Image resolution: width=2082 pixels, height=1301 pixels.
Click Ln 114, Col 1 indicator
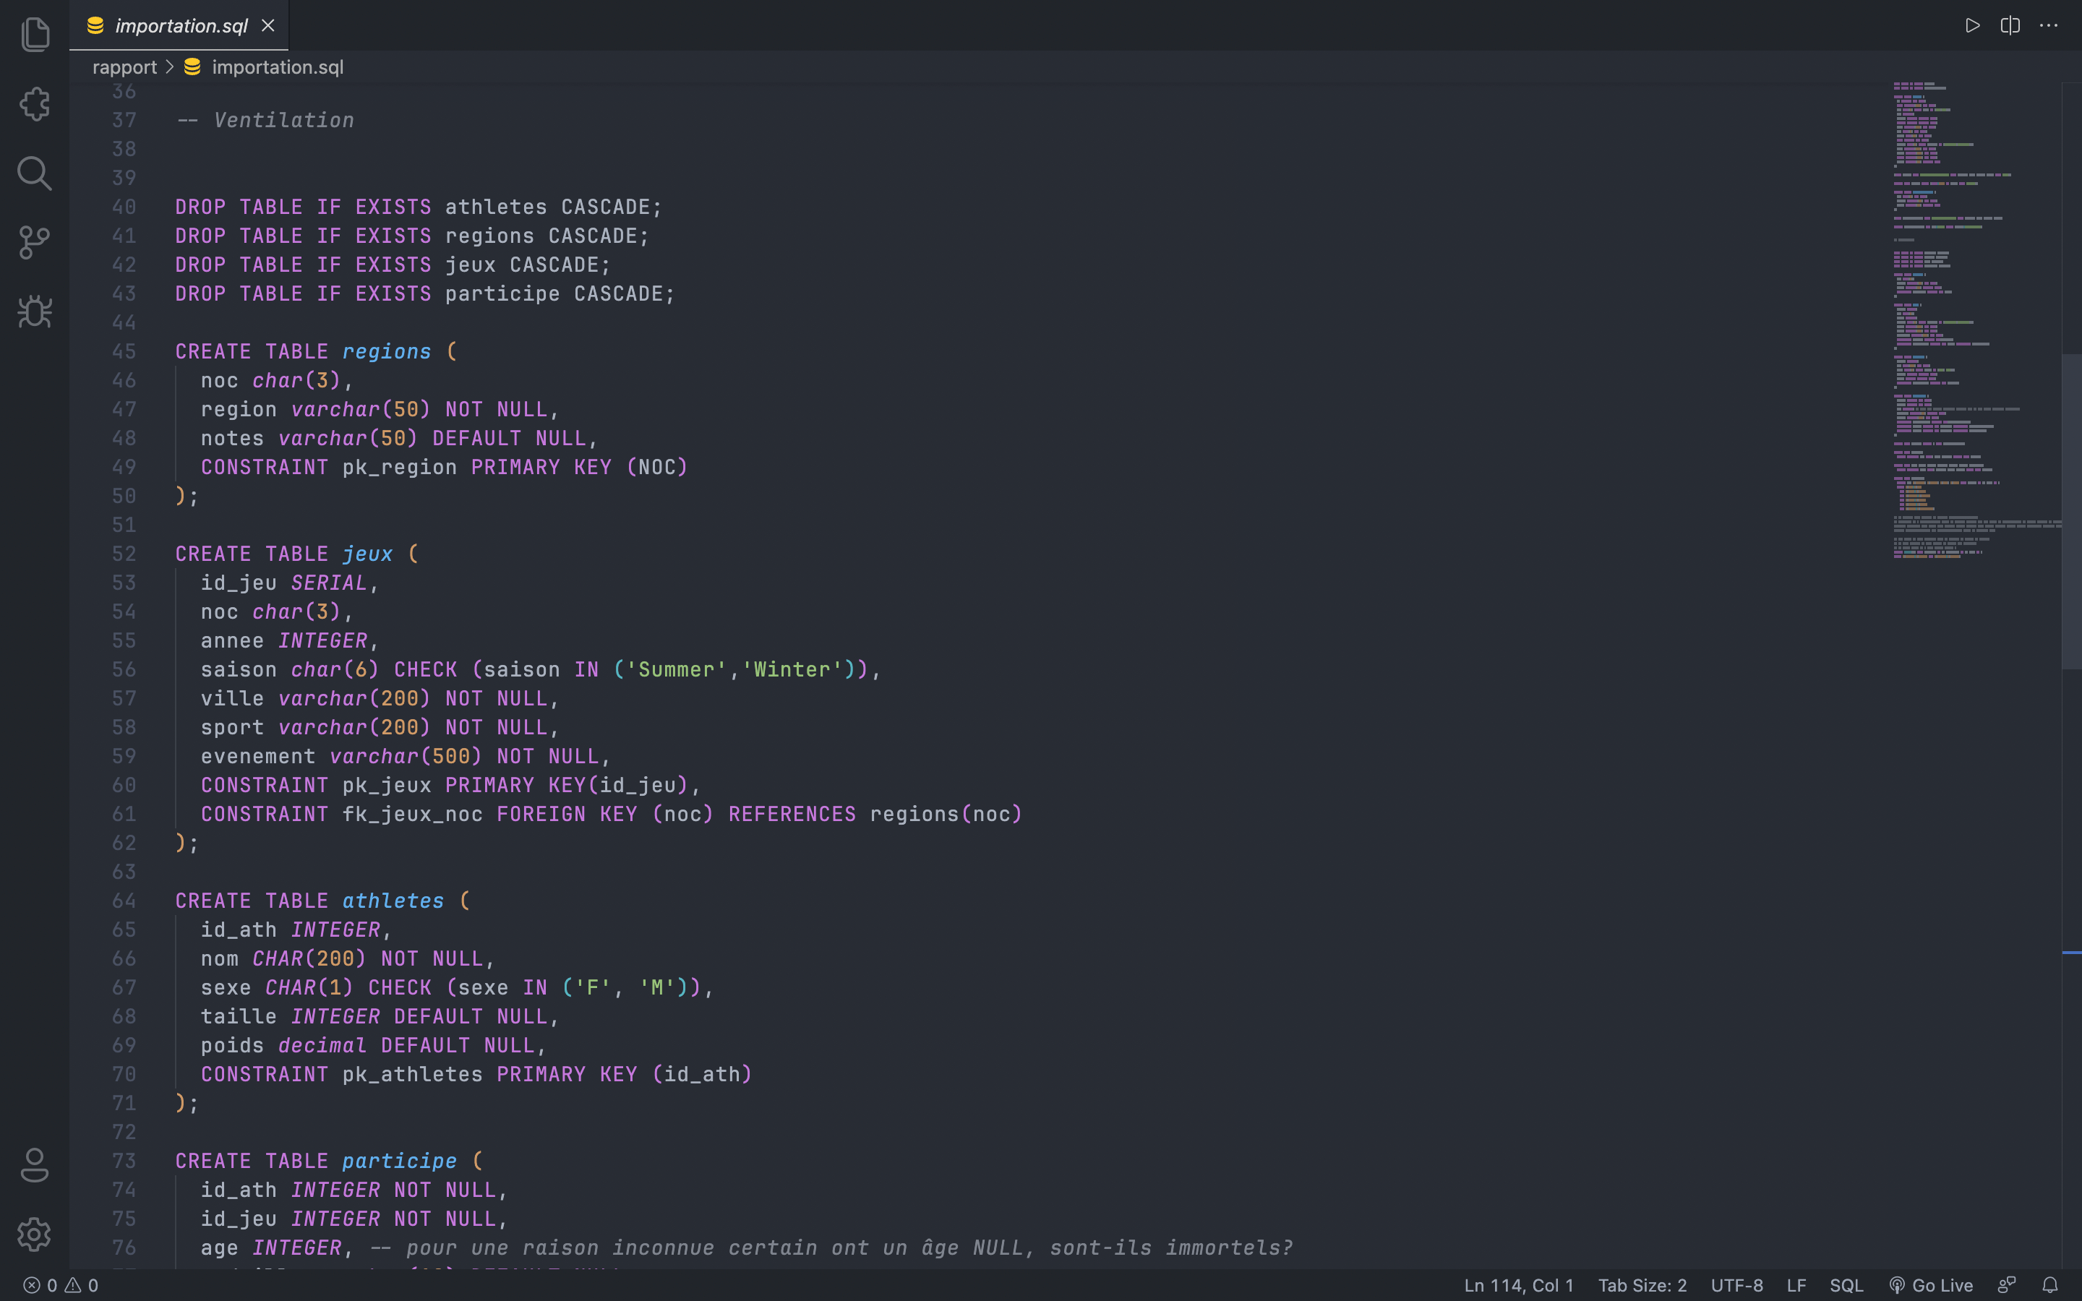pos(1518,1286)
